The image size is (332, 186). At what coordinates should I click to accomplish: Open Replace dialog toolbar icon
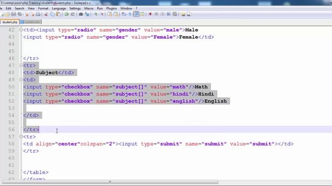(87, 14)
